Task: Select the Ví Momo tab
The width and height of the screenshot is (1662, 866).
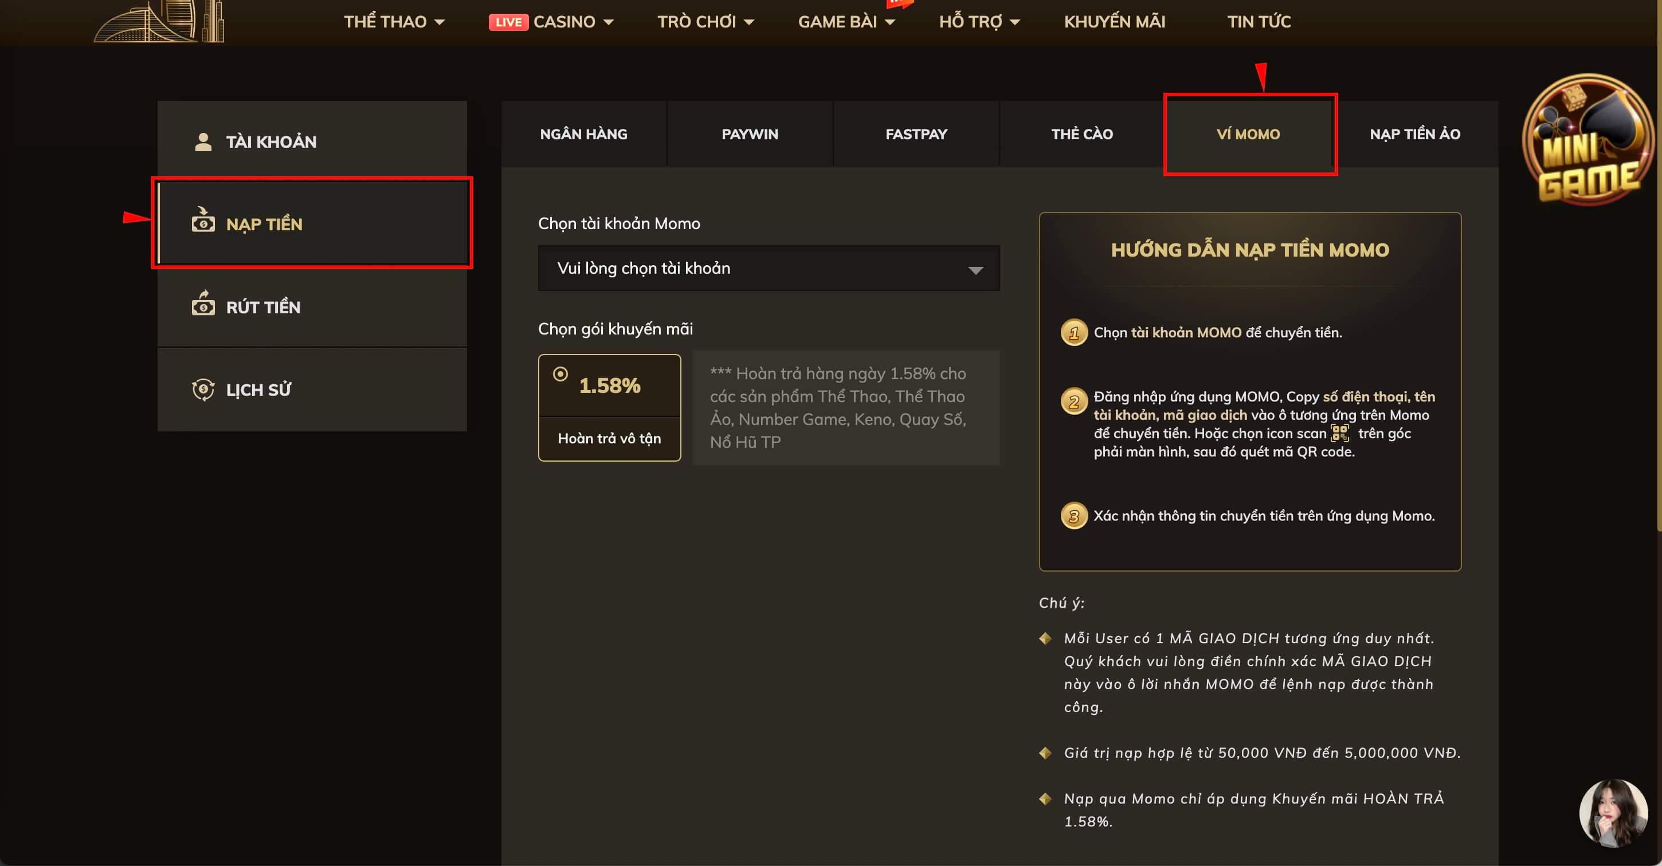Action: point(1249,134)
